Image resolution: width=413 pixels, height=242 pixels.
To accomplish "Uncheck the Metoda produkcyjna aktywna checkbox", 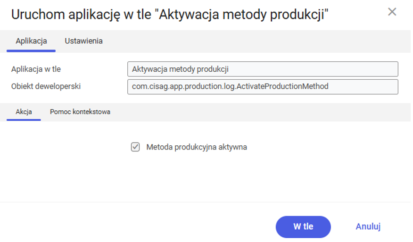I will (x=135, y=147).
